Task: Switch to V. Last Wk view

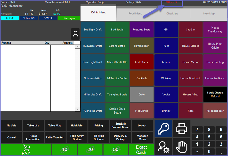Action: 29,18
